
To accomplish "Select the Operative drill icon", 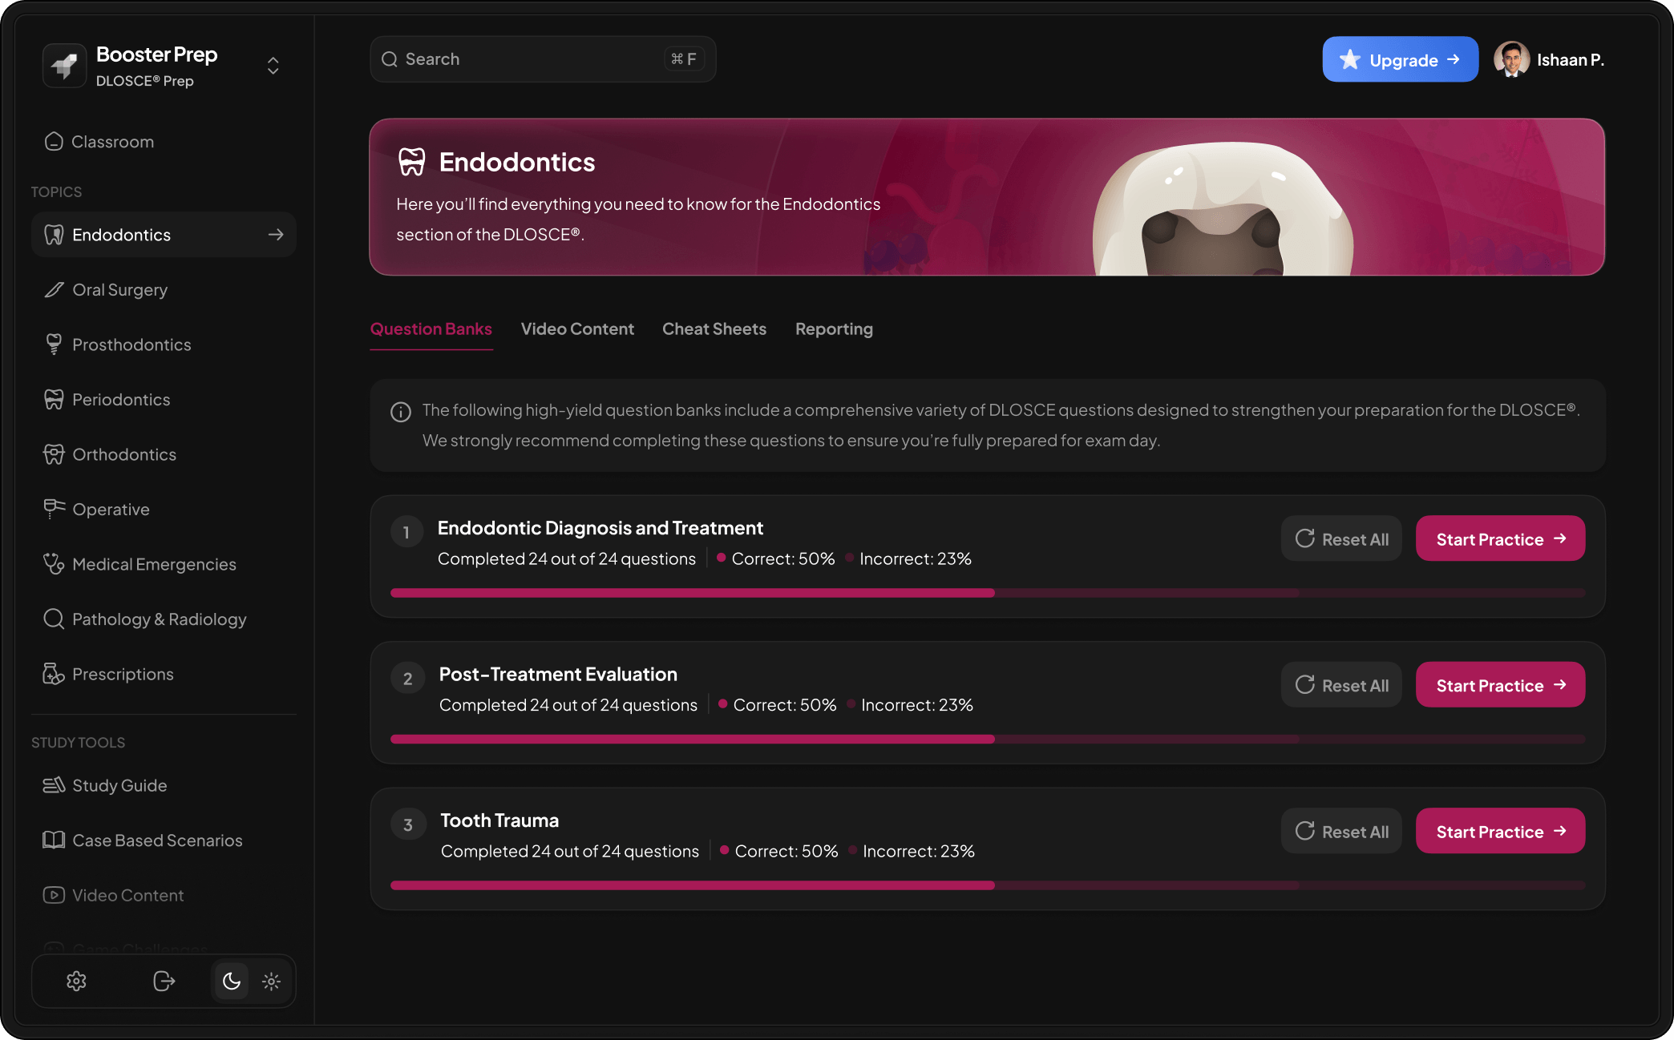I will click(x=54, y=510).
